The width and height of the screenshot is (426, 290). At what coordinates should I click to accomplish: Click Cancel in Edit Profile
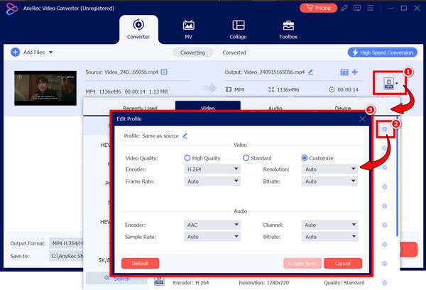pos(343,264)
